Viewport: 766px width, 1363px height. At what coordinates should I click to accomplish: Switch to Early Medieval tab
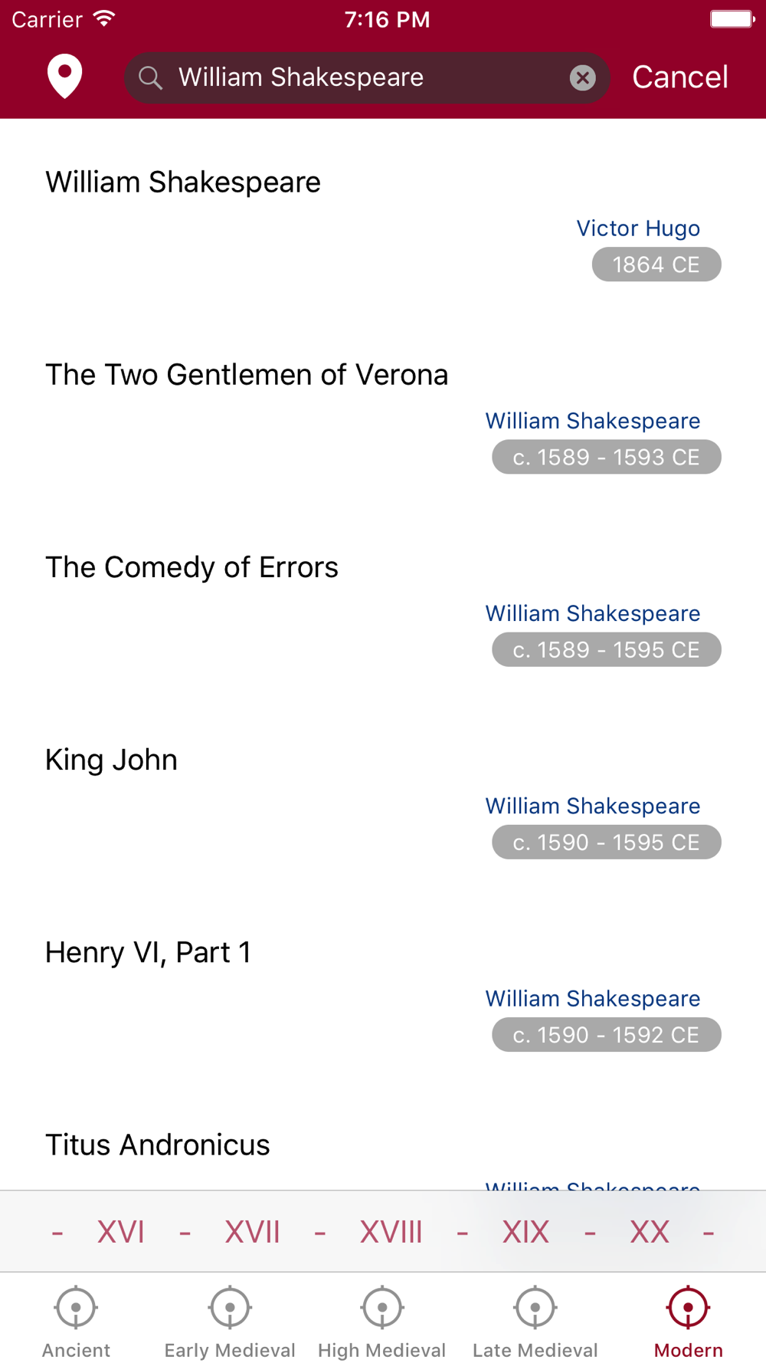coord(230,1321)
